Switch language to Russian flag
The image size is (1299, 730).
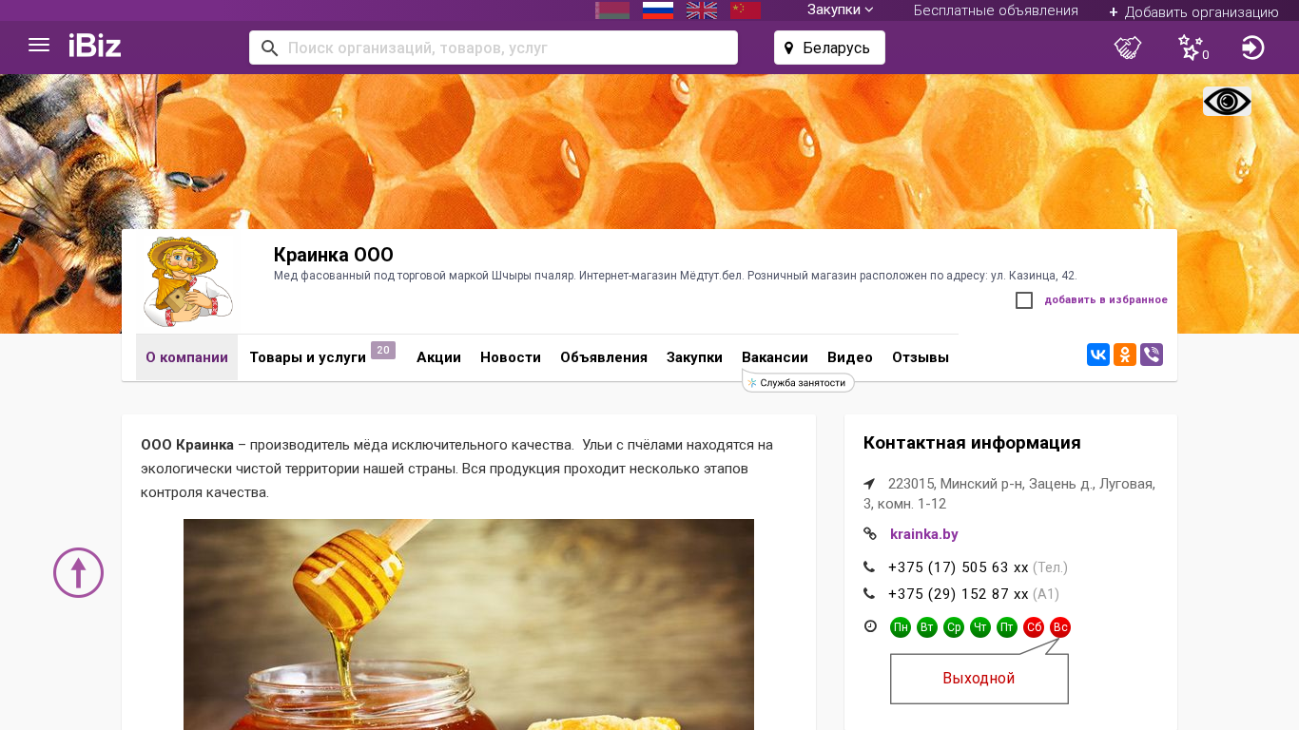click(x=658, y=10)
